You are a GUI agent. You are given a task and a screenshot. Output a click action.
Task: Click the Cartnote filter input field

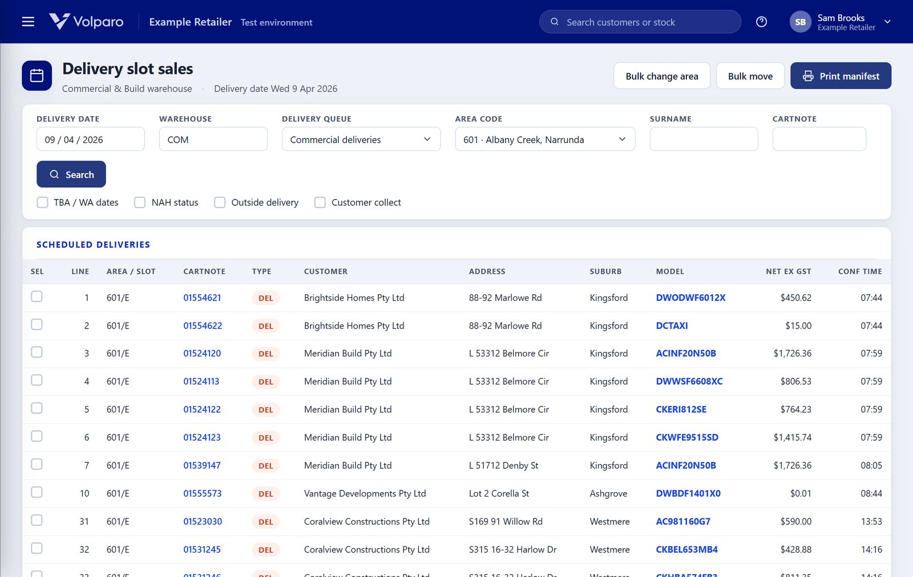click(x=819, y=139)
